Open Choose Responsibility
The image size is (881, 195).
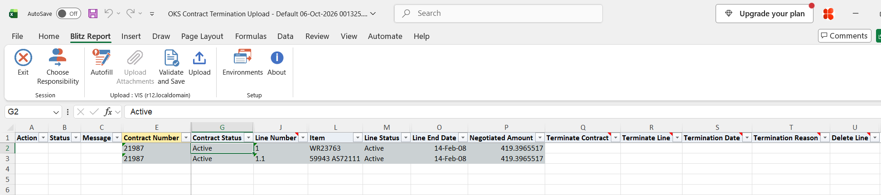pyautogui.click(x=58, y=67)
